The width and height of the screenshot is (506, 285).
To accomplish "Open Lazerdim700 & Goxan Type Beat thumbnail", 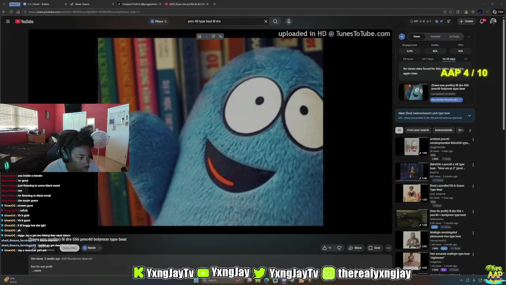I will pos(412,193).
